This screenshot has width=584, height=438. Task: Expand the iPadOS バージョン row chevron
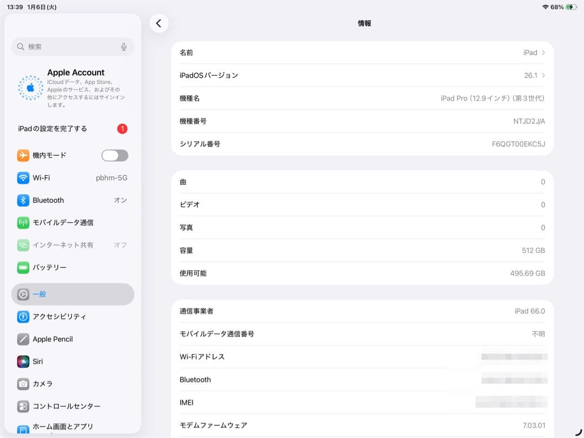(x=545, y=75)
